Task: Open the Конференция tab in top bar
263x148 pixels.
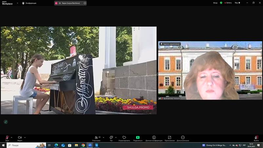Action: (29, 3)
